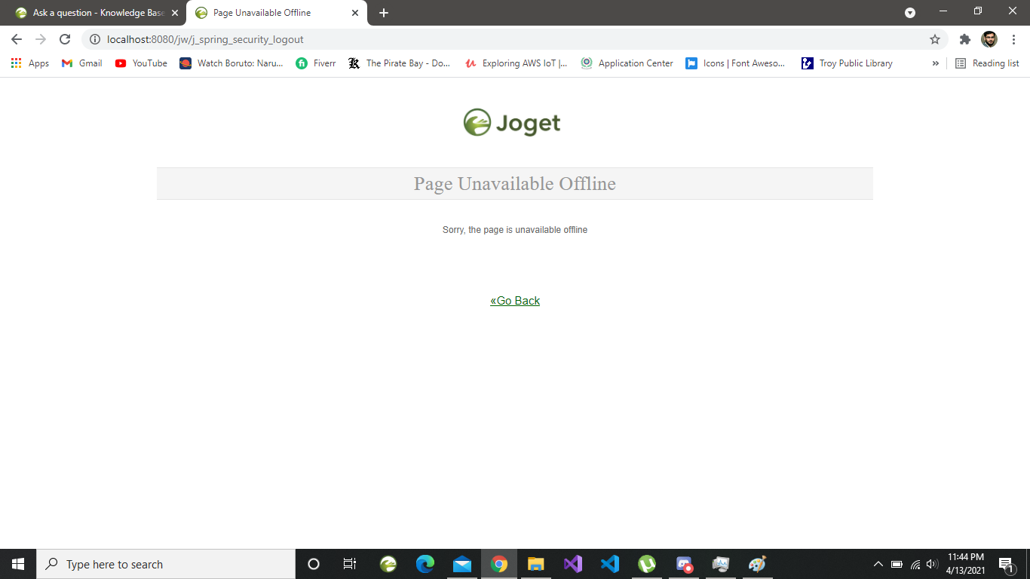Close the Page Unavailable Offline tab
1030x579 pixels.
(x=355, y=13)
